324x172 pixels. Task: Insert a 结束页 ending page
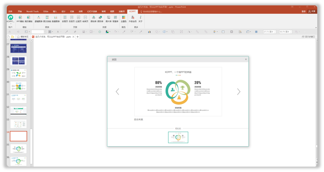pos(85,19)
